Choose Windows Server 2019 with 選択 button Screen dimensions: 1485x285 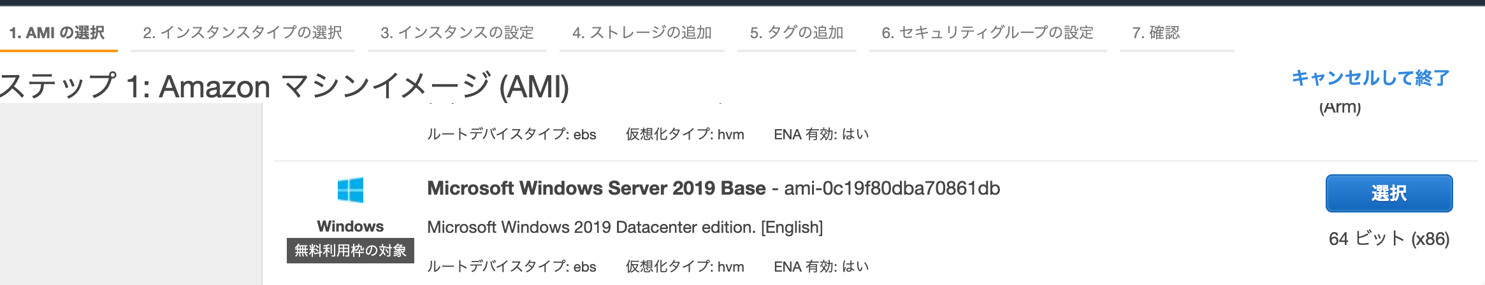(1389, 193)
